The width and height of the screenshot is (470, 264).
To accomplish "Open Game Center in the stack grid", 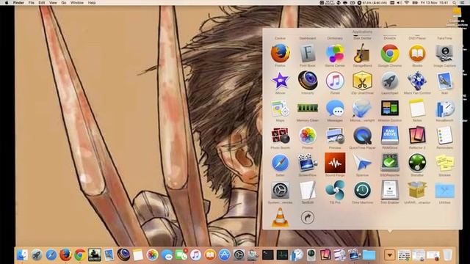I will point(335,54).
